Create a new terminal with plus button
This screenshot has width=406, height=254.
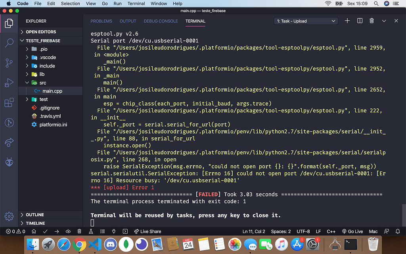pos(347,21)
